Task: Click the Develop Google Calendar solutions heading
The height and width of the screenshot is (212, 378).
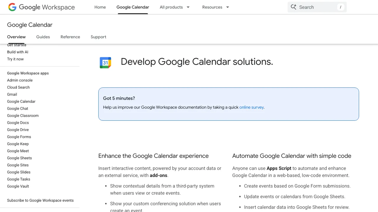Action: 197,62
